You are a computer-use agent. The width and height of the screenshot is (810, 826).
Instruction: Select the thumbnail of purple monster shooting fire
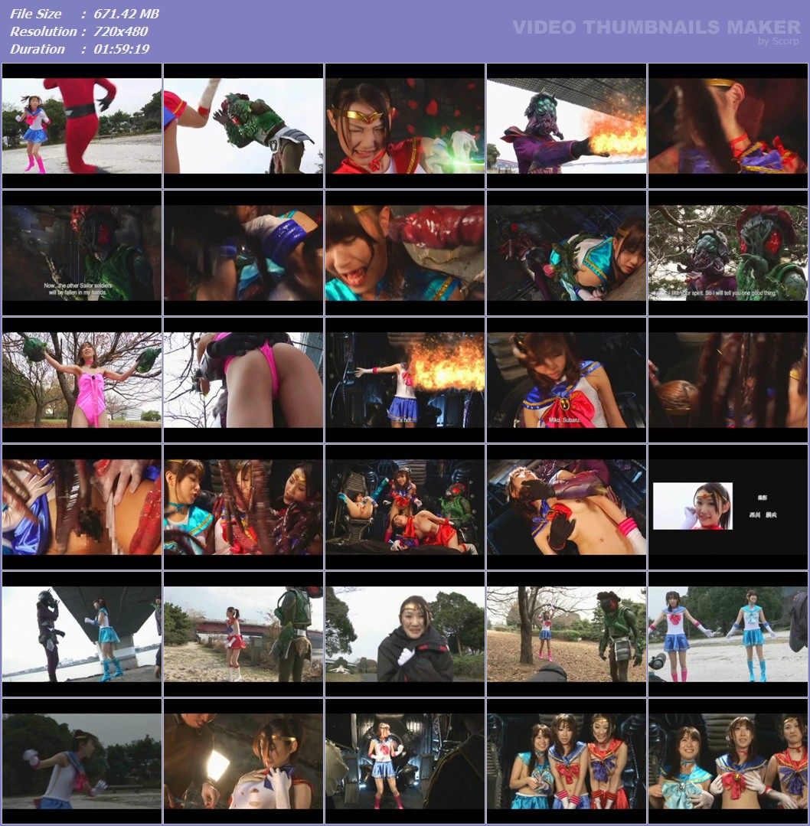(567, 126)
